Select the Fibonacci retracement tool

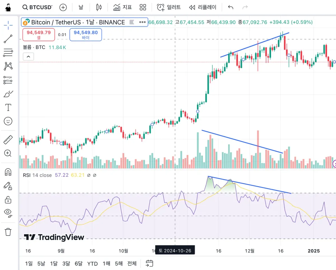point(8,52)
